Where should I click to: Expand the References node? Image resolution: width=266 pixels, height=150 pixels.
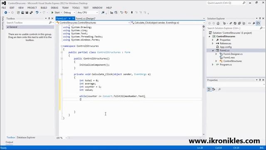coord(212,43)
